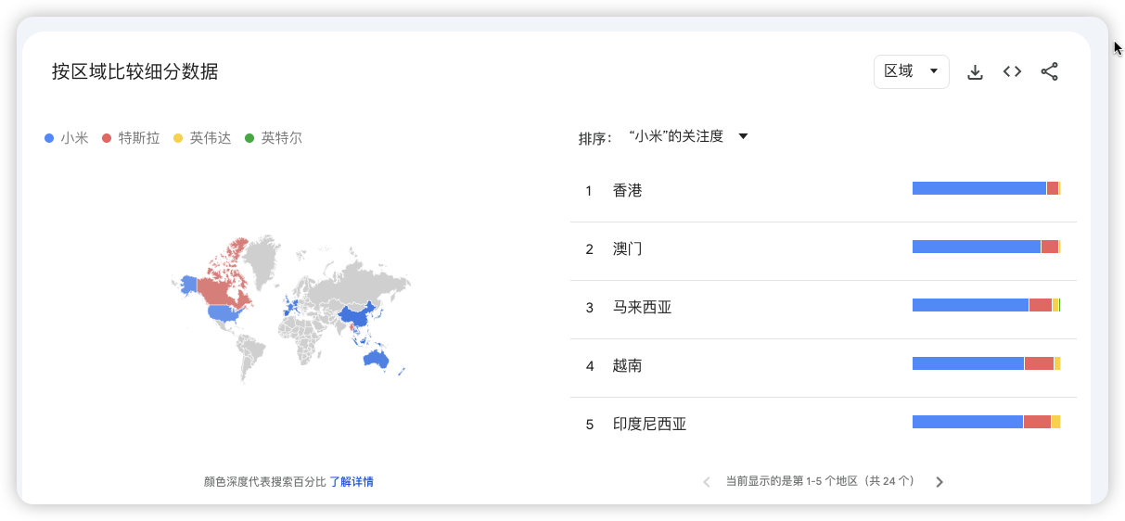The width and height of the screenshot is (1125, 521).
Task: Go to previous page of regions
Action: coord(707,482)
